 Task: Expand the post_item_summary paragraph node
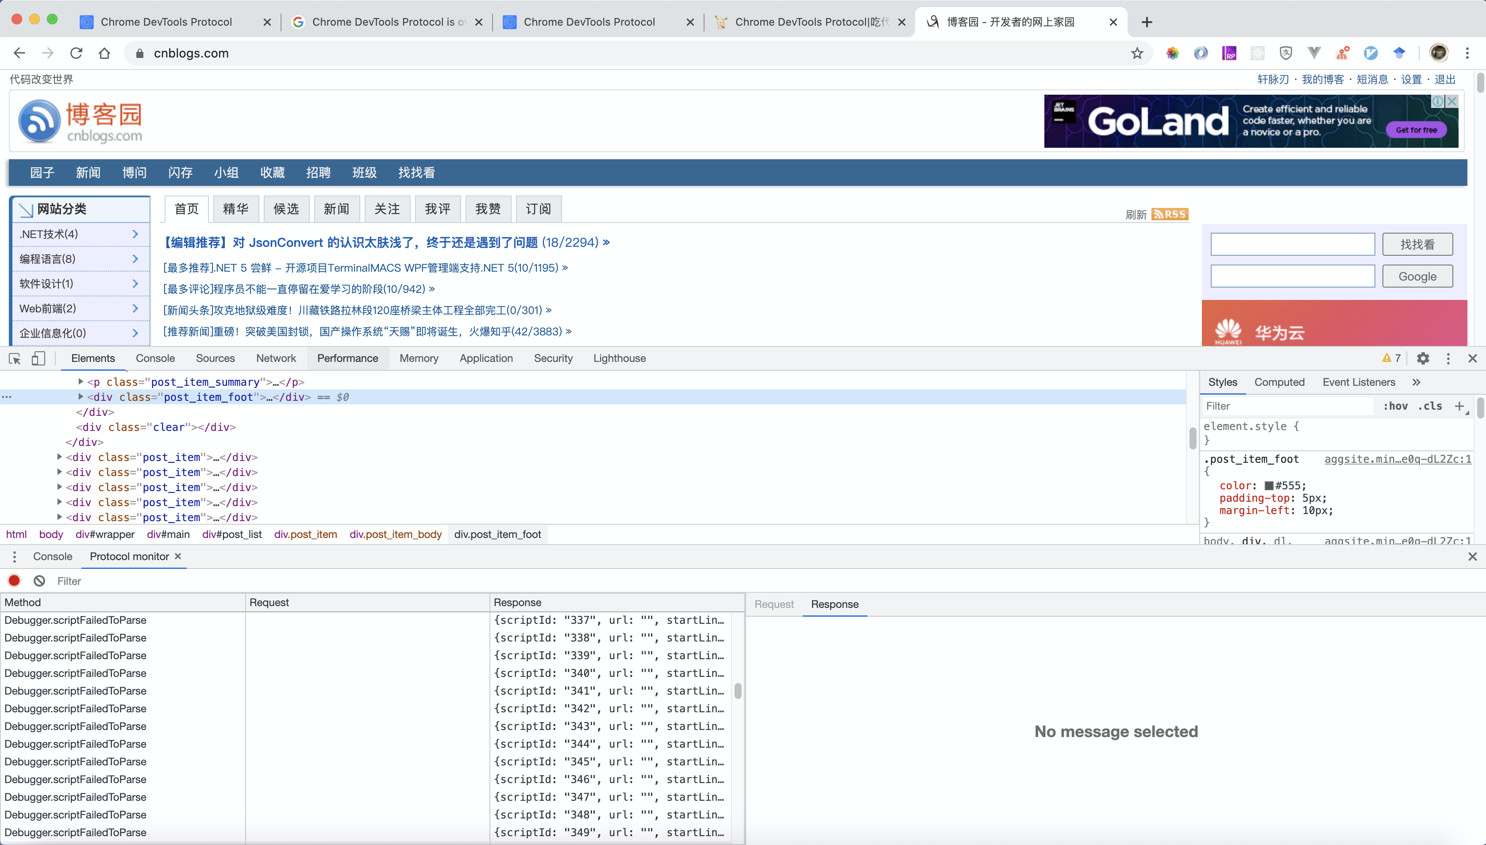coord(81,382)
